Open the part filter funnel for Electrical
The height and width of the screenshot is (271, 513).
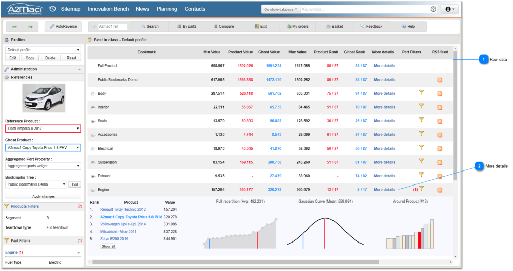coord(421,147)
